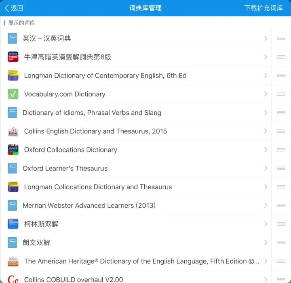The image size is (291, 283).
Task: Select Dictionary of Idioms, Phrasal Verbs and Slang
Action: tap(92, 113)
